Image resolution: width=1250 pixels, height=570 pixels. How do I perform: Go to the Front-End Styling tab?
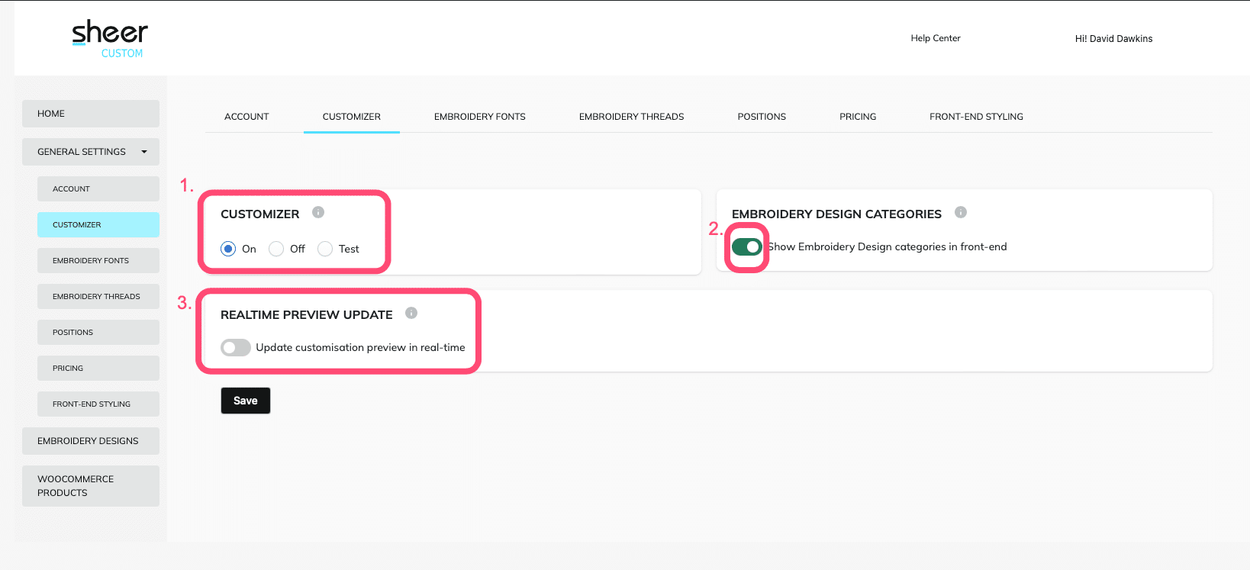976,117
